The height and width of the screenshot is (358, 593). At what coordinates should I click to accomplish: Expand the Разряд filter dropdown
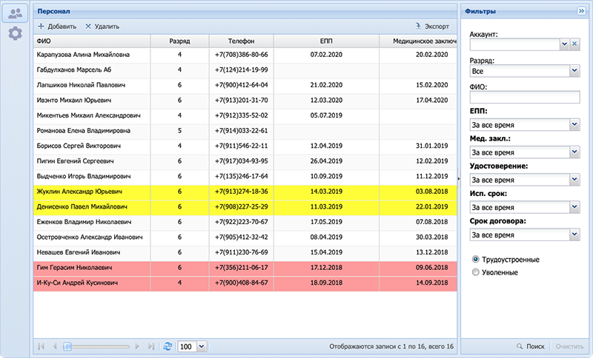[574, 71]
